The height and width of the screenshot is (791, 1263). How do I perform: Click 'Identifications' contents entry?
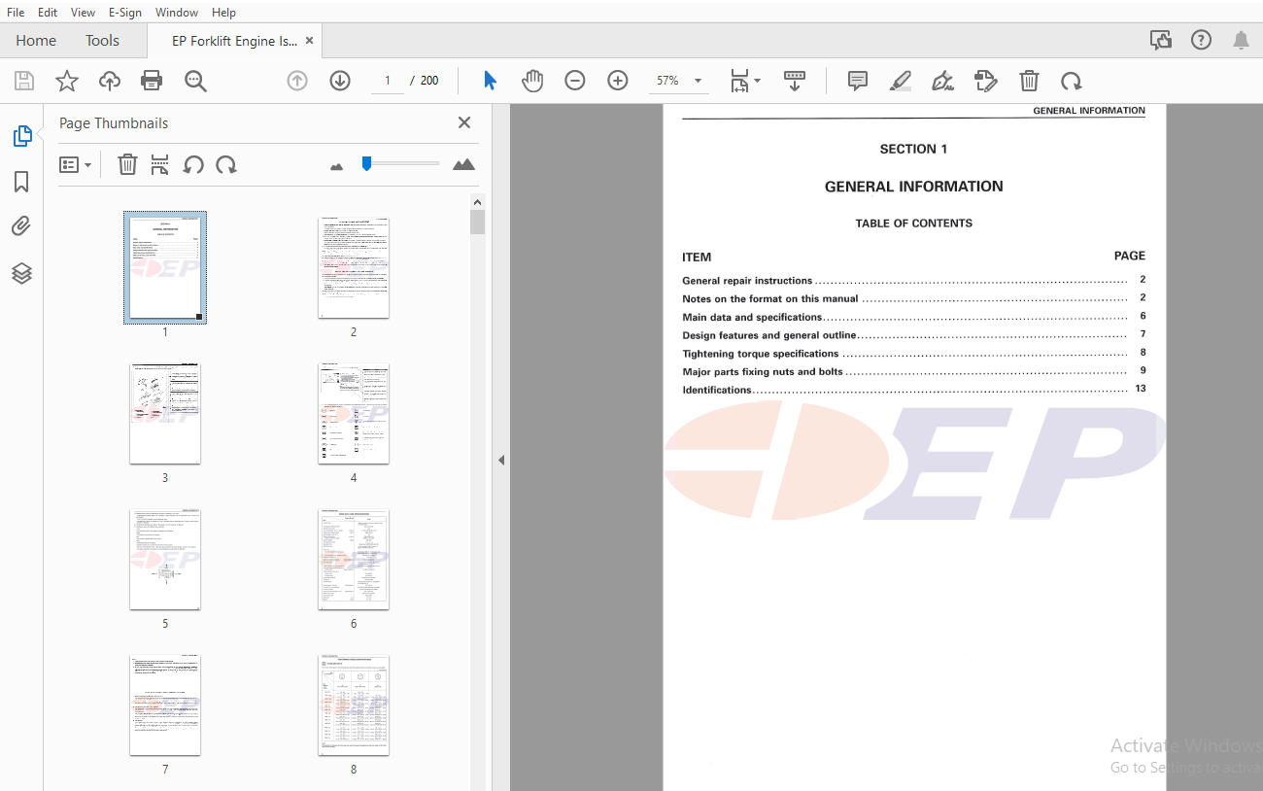point(717,390)
